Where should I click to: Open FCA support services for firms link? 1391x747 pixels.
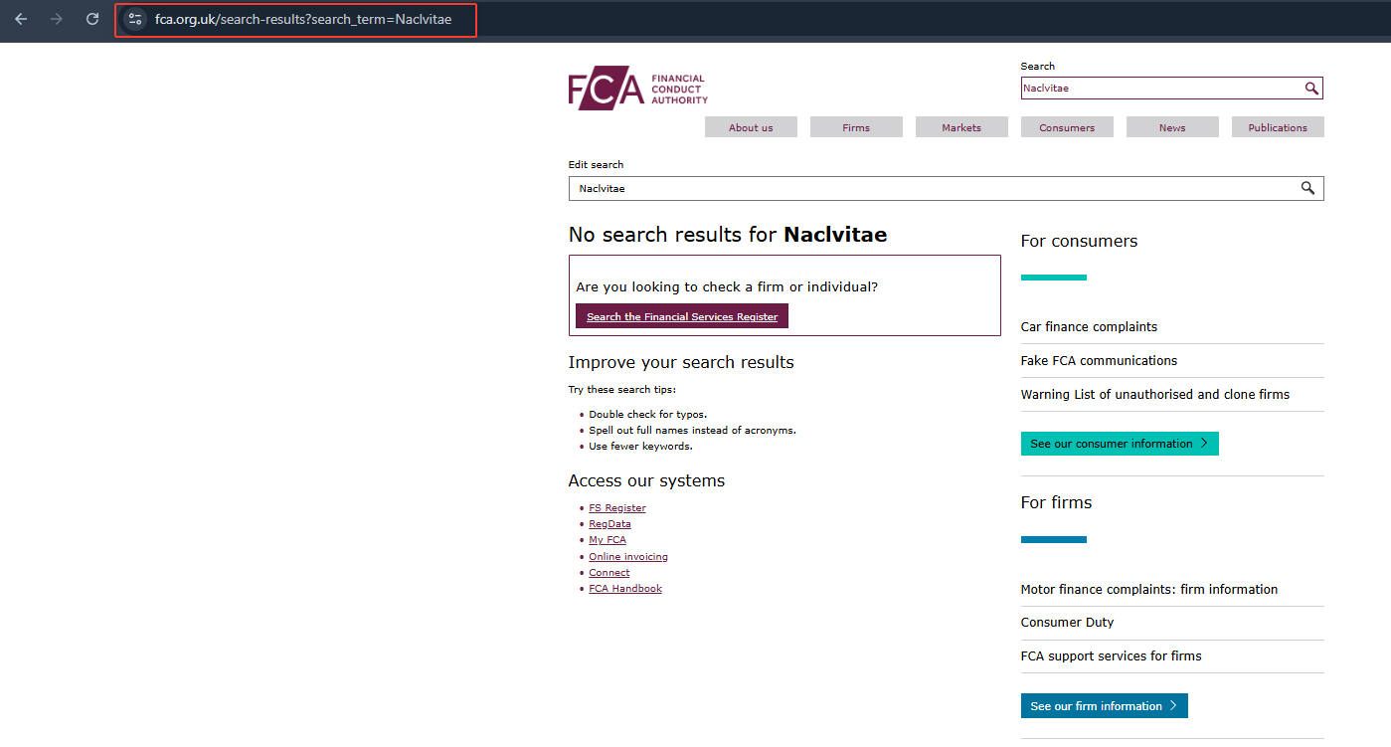pos(1111,656)
